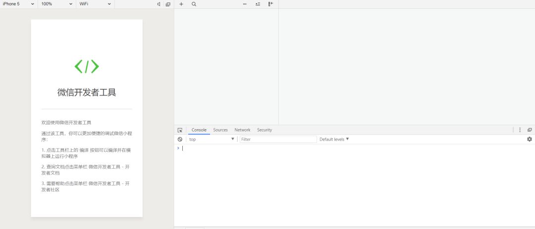Image resolution: width=535 pixels, height=229 pixels.
Task: Open the iPhone 5 device dropdown
Action: pyautogui.click(x=18, y=4)
